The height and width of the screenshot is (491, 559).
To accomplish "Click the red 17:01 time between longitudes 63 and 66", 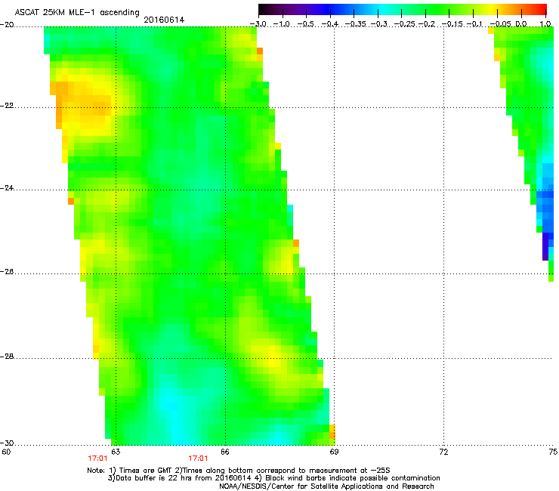I will [x=198, y=459].
